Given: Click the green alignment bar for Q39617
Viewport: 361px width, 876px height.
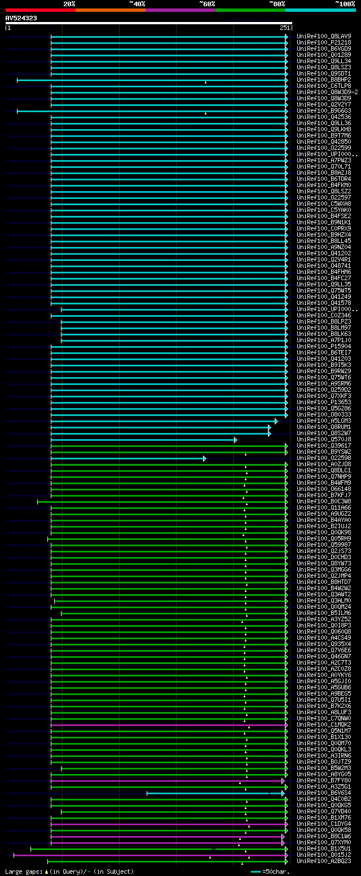Looking at the screenshot, I should (x=169, y=446).
